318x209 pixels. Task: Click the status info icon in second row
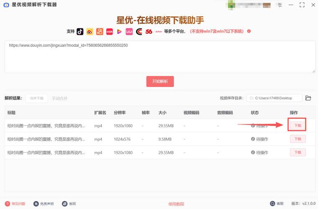click(253, 139)
